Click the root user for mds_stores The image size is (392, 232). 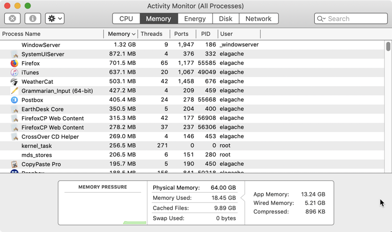(225, 154)
